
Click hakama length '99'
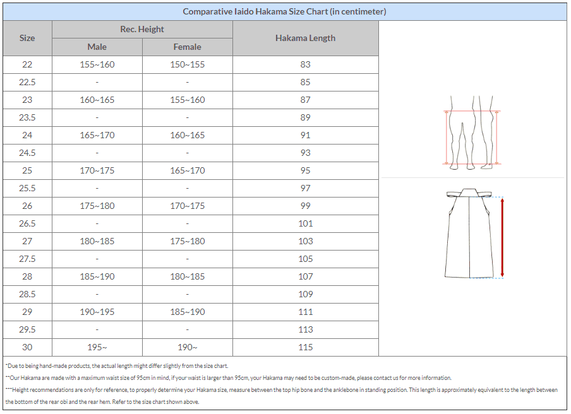306,206
